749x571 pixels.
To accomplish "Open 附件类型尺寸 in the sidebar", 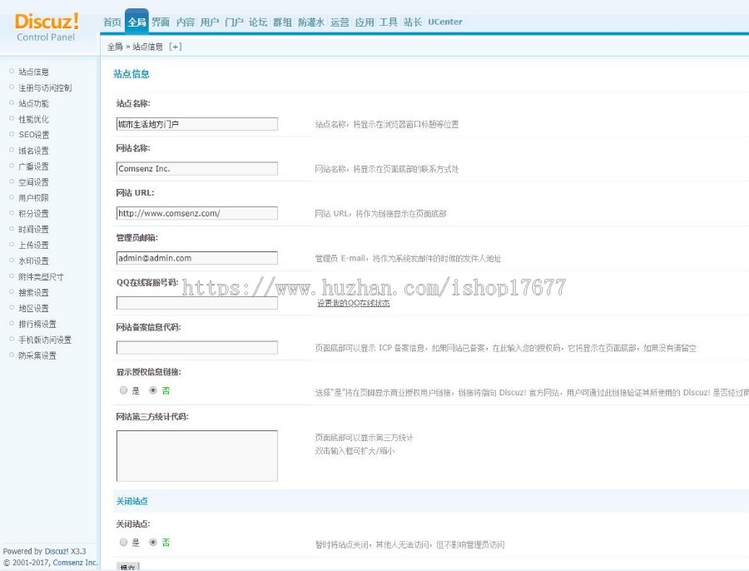I will pyautogui.click(x=41, y=276).
